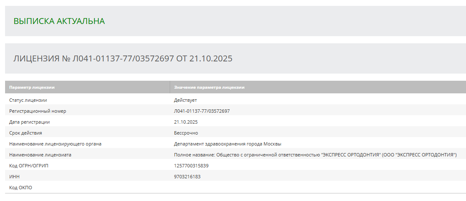Select 'Наименование лицензирующего органа' row label
The image size is (466, 201).
pyautogui.click(x=55, y=144)
